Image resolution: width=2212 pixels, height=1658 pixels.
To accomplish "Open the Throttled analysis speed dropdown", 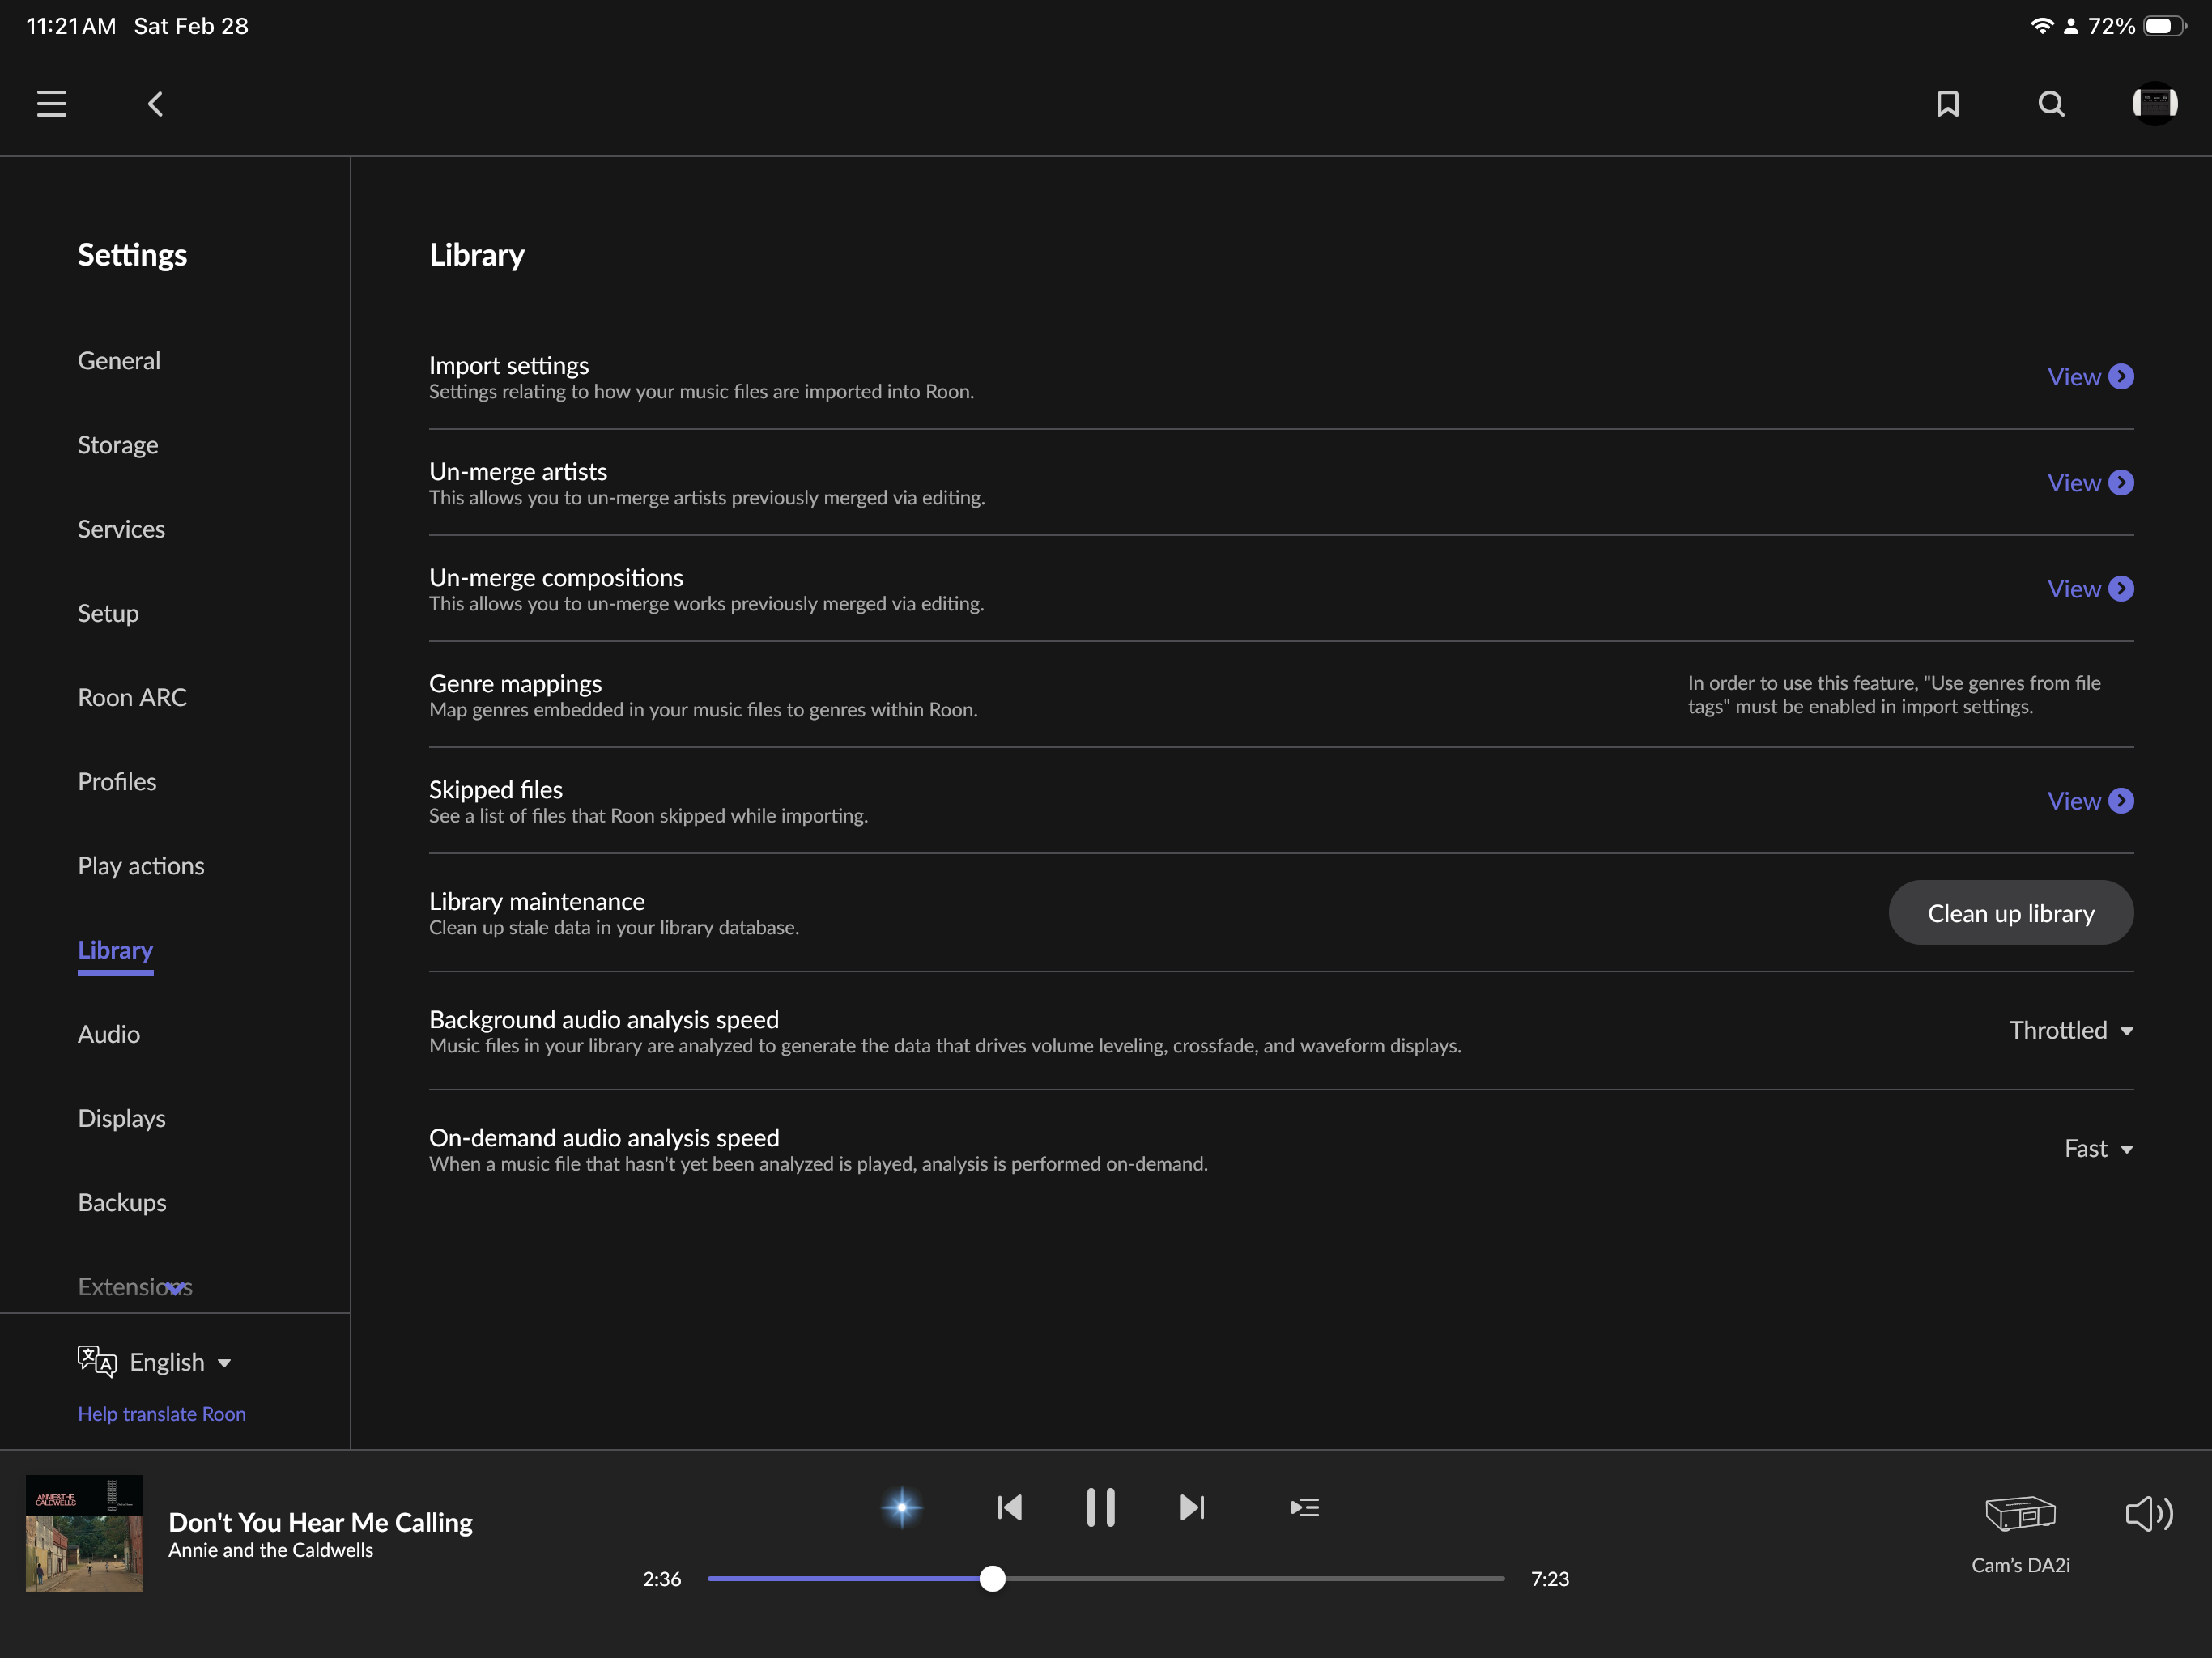I will coord(2070,1030).
